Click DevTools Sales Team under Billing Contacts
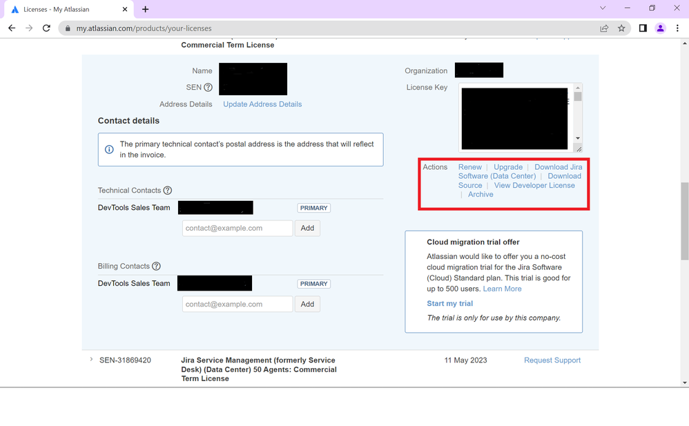 [x=134, y=284]
